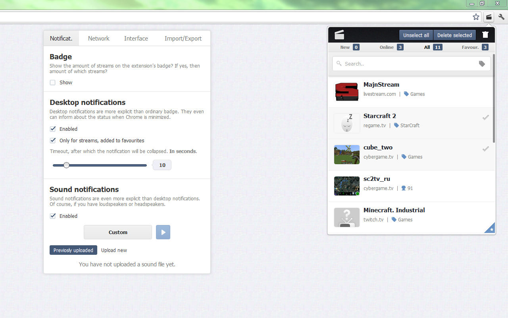Click the Games tag label on Minecraft. Industrial
This screenshot has height=318, width=508.
point(405,220)
